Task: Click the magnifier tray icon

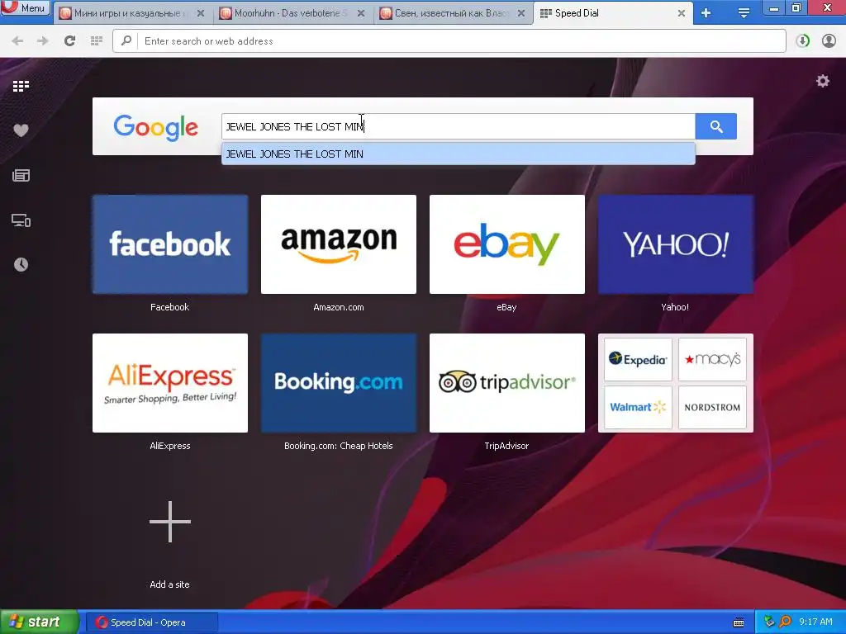Action: pyautogui.click(x=785, y=622)
